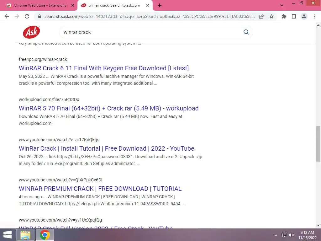Image resolution: width=321 pixels, height=241 pixels.
Task: Open the clock showing 9:12 AM
Action: click(307, 235)
